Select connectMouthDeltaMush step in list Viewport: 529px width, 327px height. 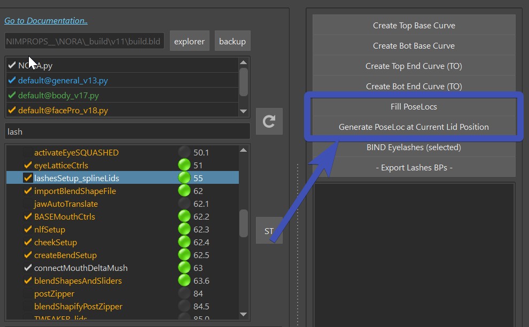(81, 268)
